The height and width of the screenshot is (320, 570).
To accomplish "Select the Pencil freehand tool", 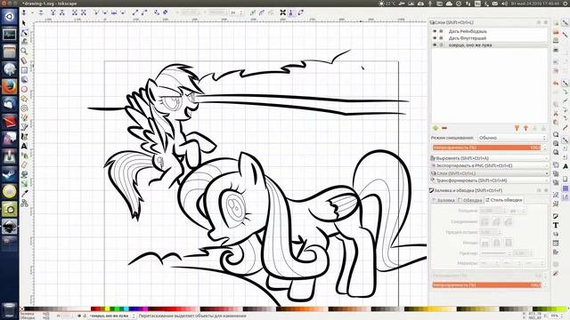I will pos(24,117).
